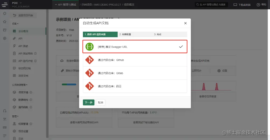Click the Gitlab repository git icon
Viewport: 270px width, 140px height.
click(x=90, y=73)
